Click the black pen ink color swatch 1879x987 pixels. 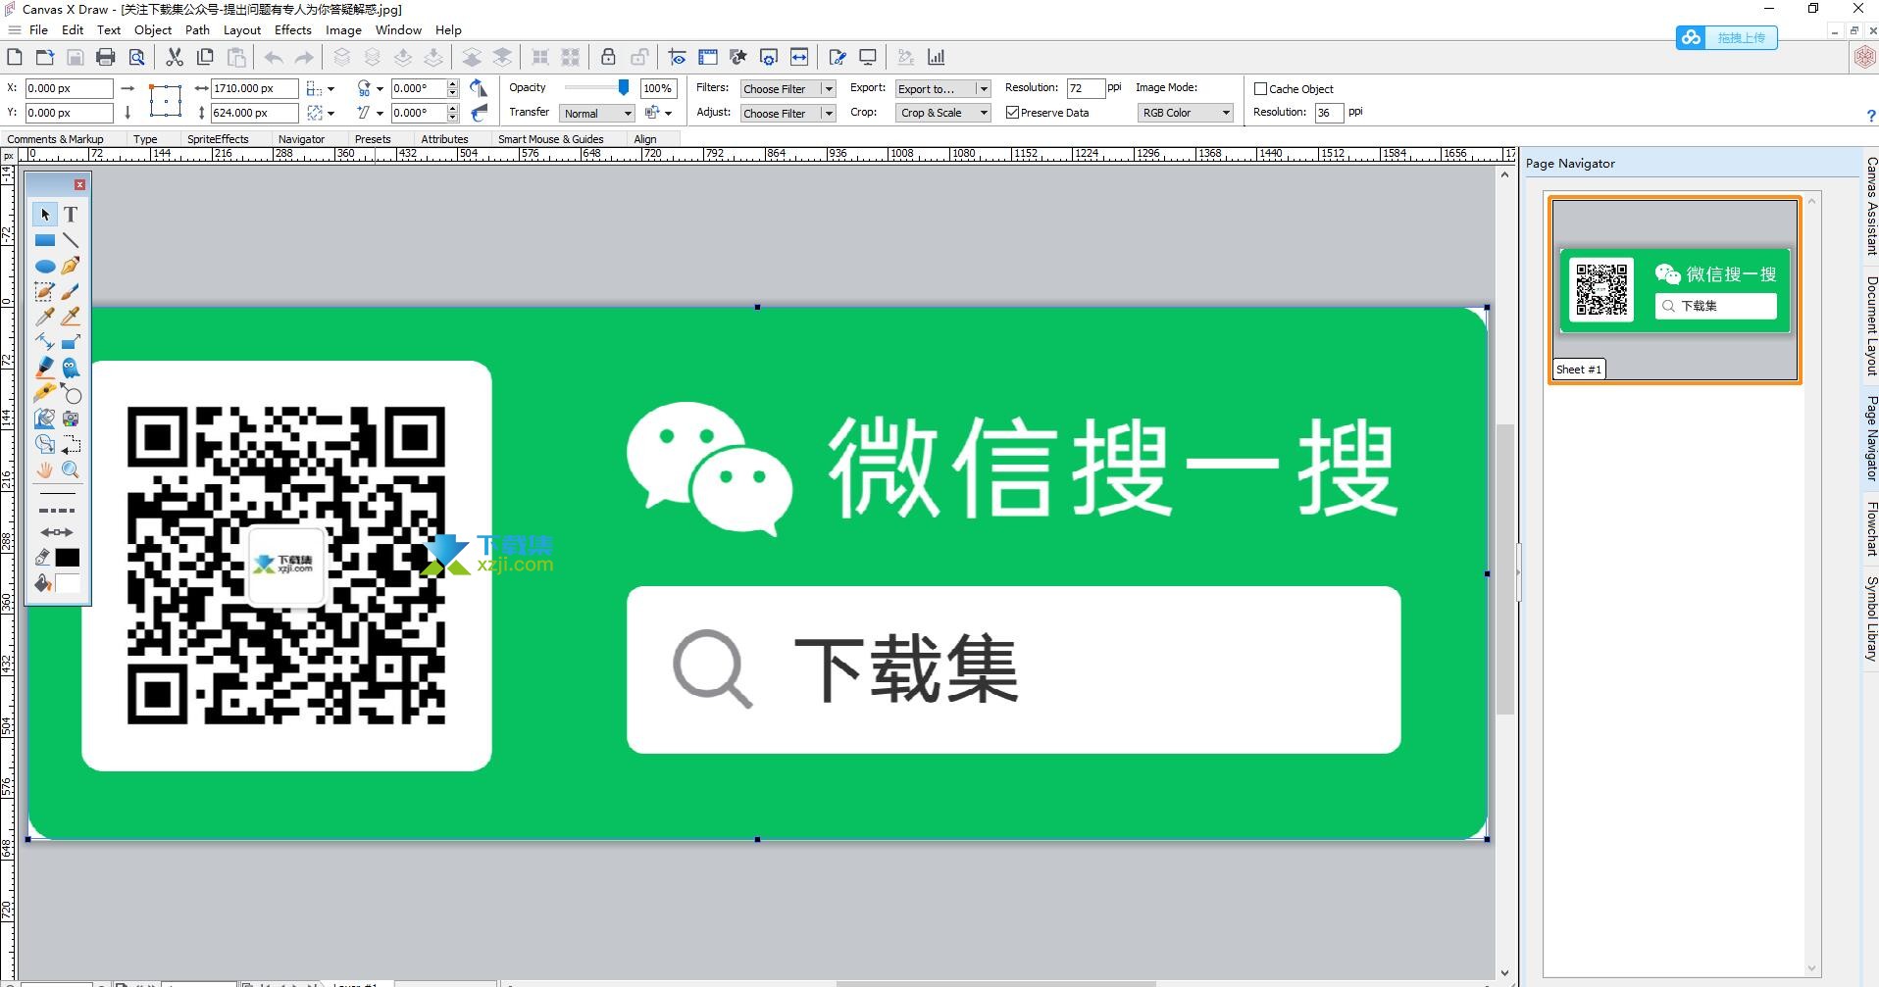pos(68,558)
